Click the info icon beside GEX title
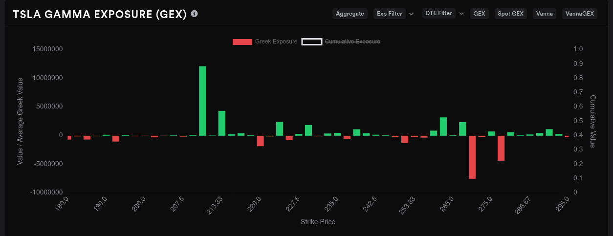This screenshot has height=236, width=613. point(195,14)
